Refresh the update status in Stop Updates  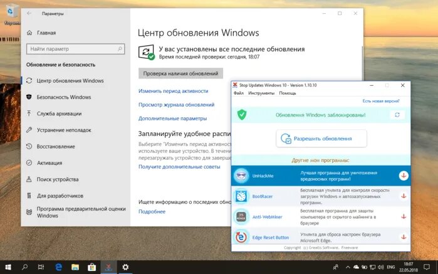point(397,115)
